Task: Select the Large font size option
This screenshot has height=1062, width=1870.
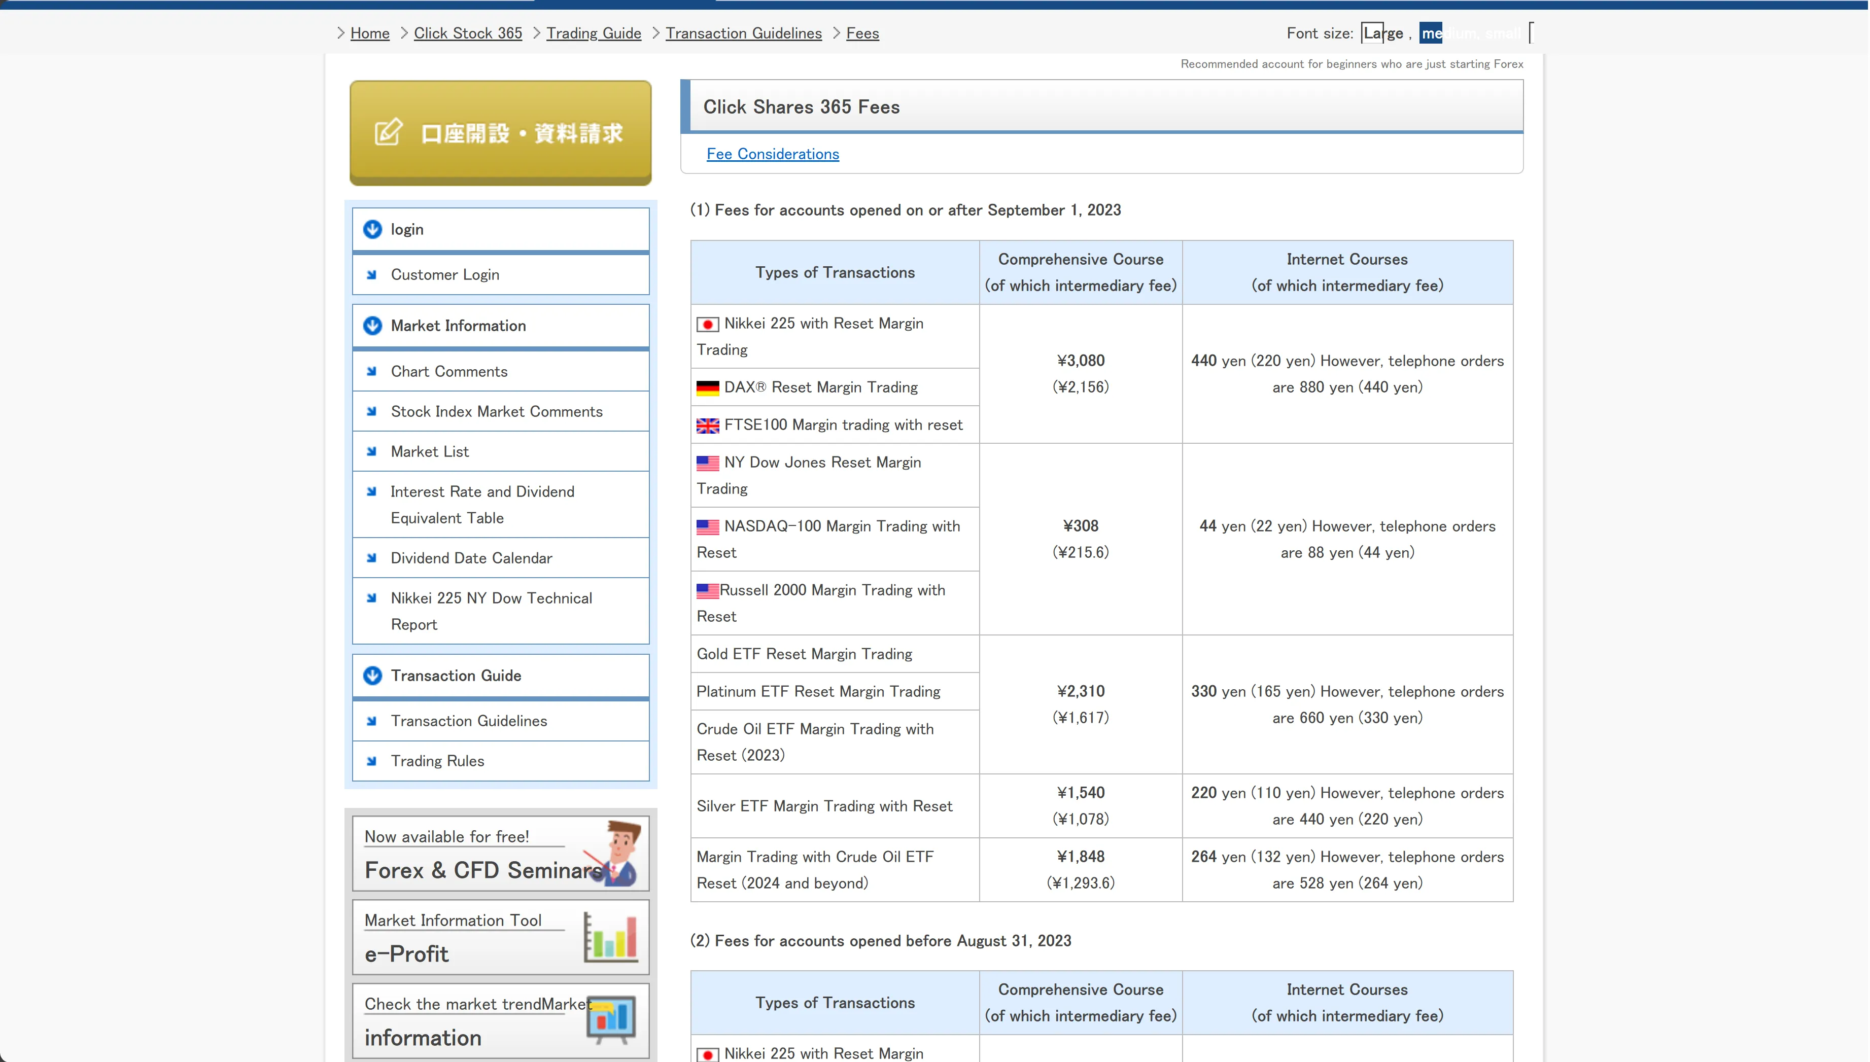Action: pyautogui.click(x=1383, y=33)
